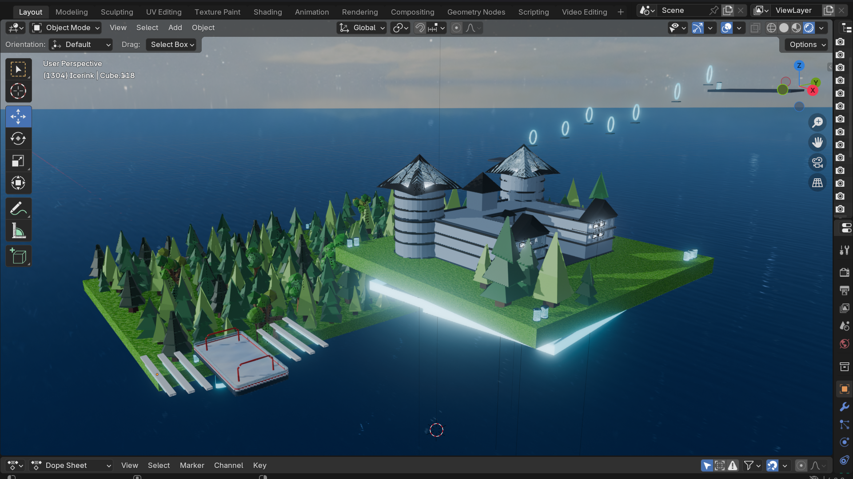This screenshot has height=479, width=853.
Task: Switch to orthographic grid view icon
Action: pyautogui.click(x=817, y=183)
